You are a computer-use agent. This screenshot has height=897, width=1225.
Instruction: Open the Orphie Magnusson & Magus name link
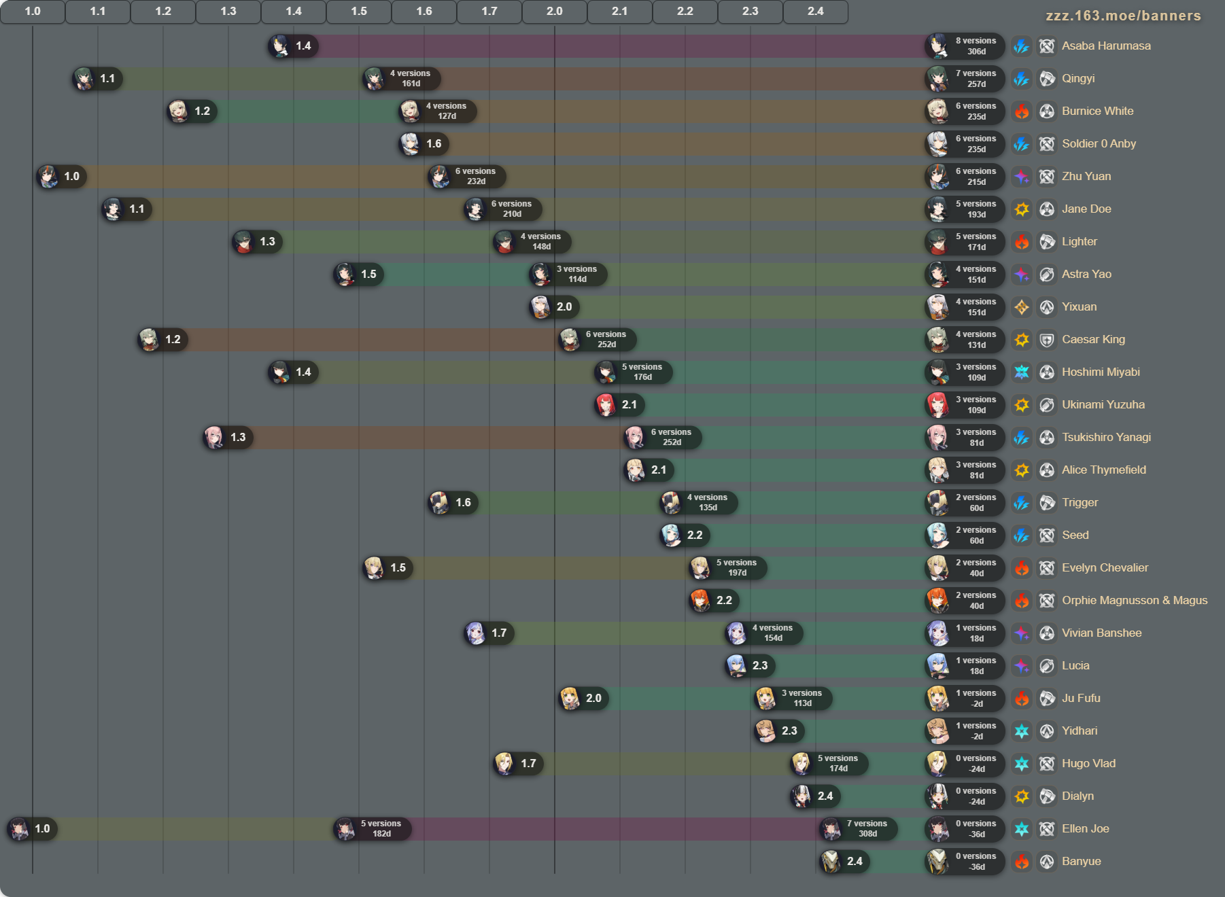point(1135,601)
